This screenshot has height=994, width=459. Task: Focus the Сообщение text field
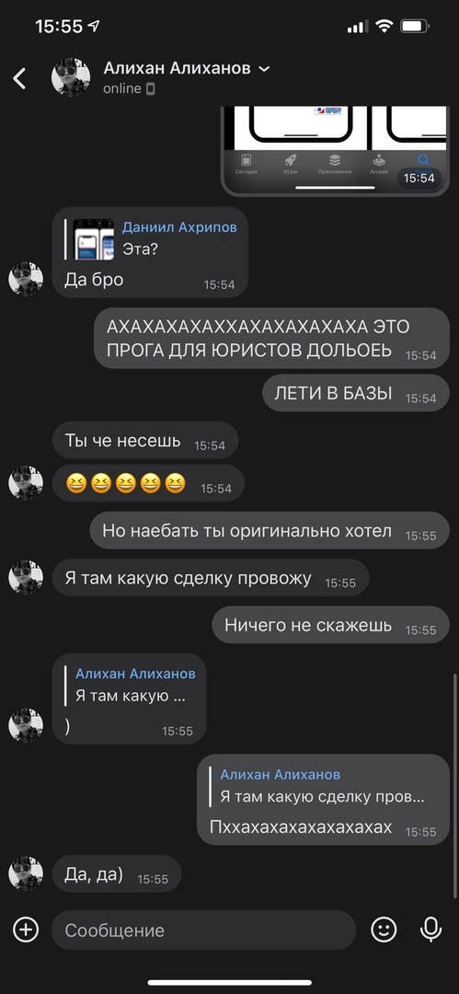click(x=203, y=930)
